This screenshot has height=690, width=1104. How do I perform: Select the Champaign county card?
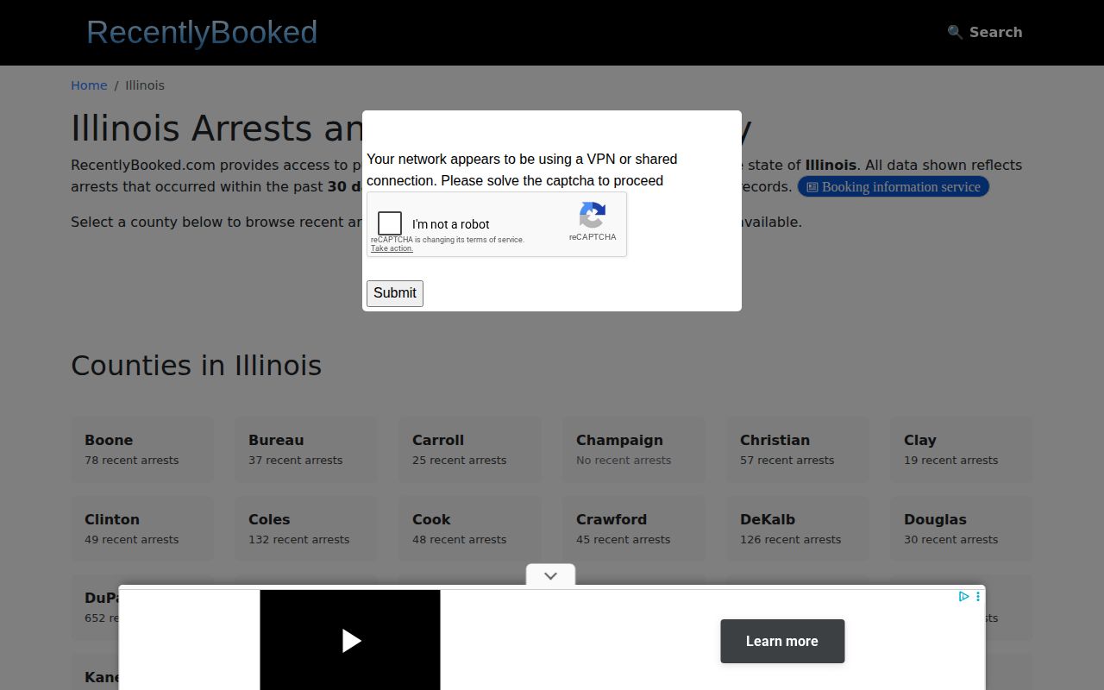click(634, 449)
